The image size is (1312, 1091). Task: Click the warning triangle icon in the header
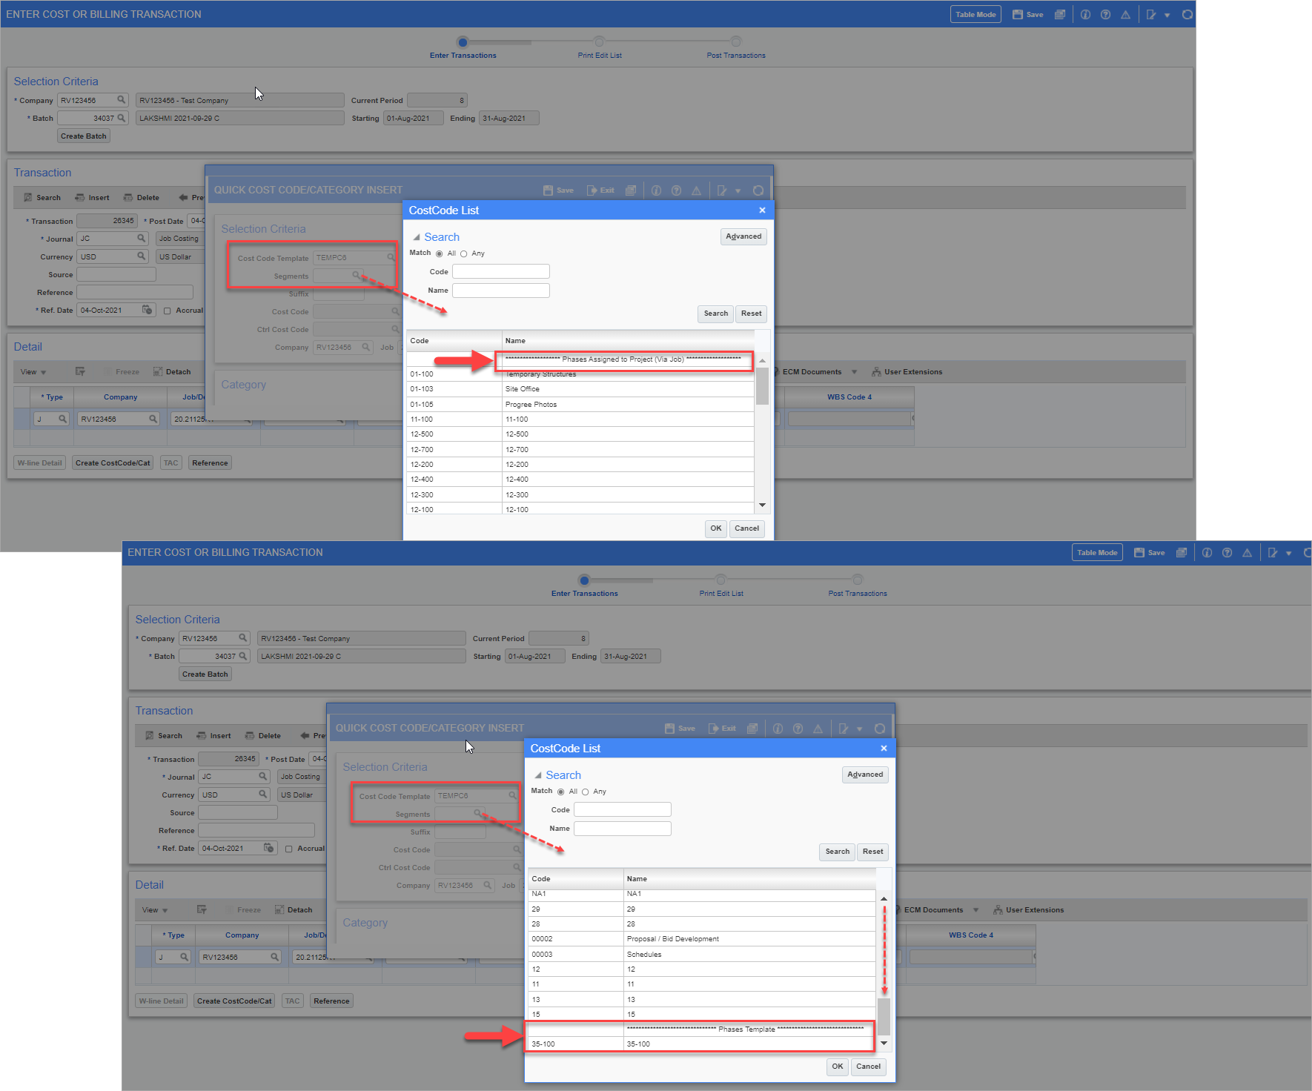point(1126,13)
